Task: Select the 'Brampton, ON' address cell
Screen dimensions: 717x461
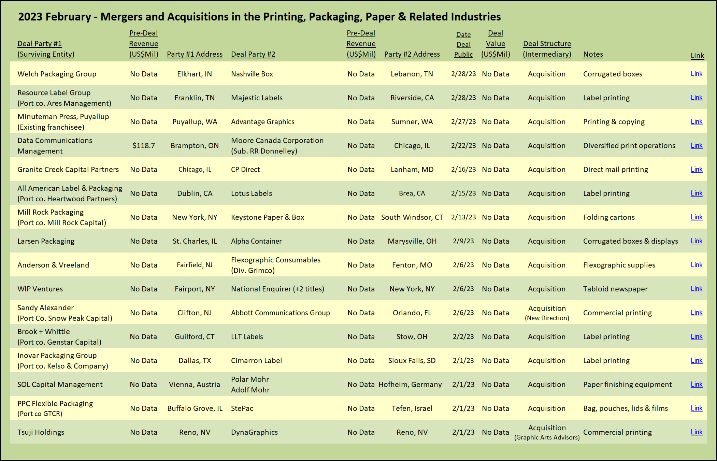Action: tap(195, 146)
